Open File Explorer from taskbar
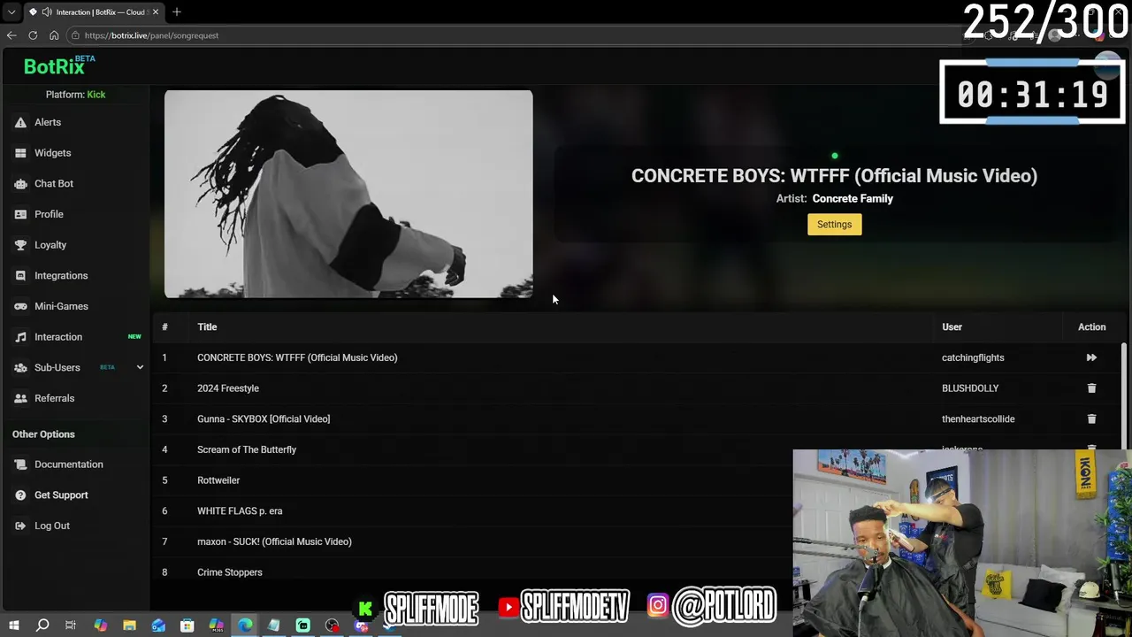This screenshot has height=637, width=1132. pyautogui.click(x=129, y=625)
